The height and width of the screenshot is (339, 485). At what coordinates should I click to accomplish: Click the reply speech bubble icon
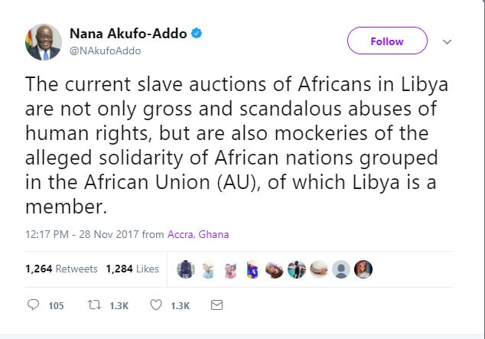(33, 305)
